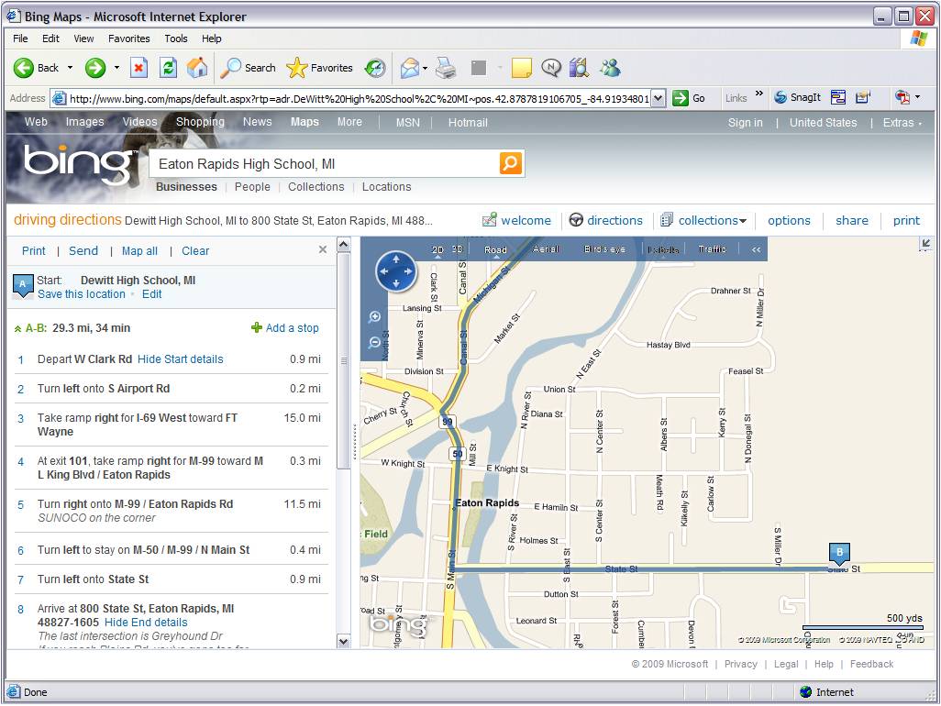Open the directions link in header
This screenshot has width=941, height=706.
click(x=605, y=220)
